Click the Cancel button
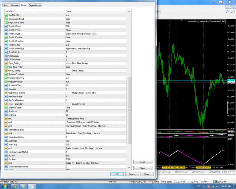The image size is (236, 189). click(x=132, y=174)
